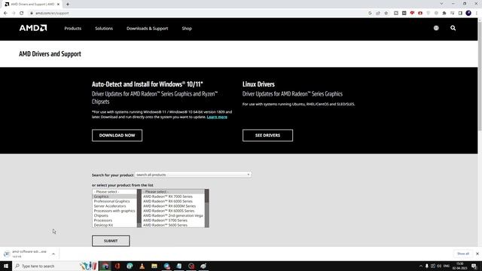Click the share page icon

pos(378,14)
